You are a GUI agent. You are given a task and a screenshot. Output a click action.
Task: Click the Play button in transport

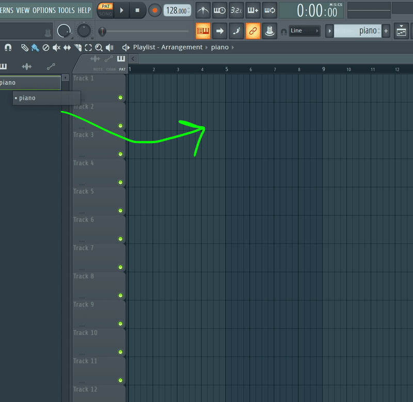(x=121, y=10)
